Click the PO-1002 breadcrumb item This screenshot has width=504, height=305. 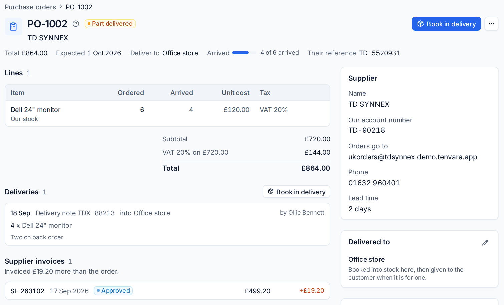tap(79, 7)
